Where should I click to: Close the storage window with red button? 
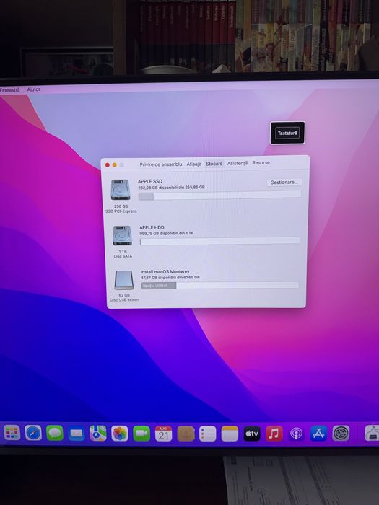pos(108,165)
